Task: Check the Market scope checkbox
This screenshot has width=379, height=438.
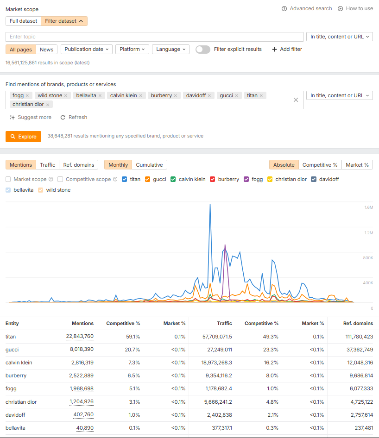Action: click(8, 179)
